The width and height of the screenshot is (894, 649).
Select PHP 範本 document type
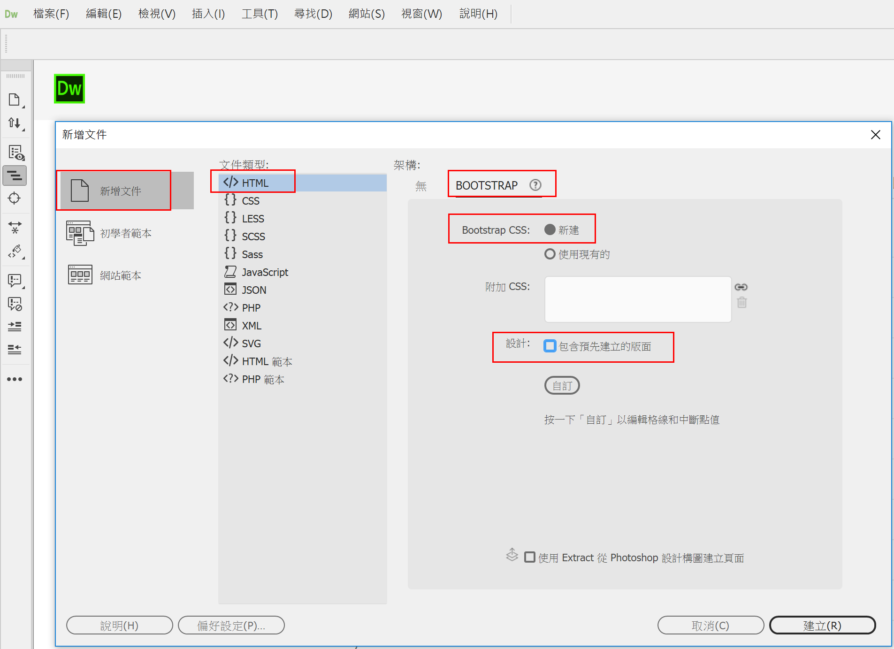303,379
